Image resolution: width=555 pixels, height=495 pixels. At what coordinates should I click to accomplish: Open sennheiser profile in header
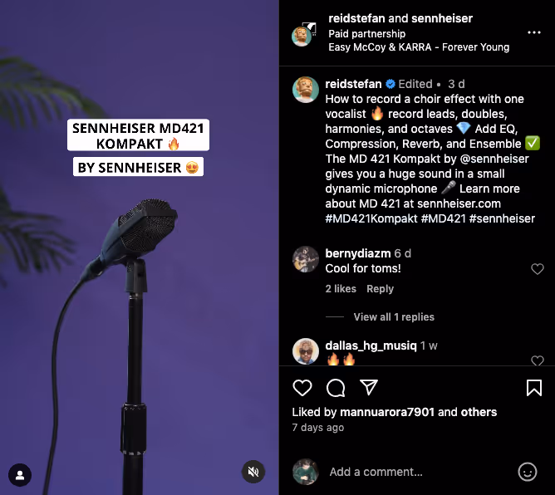(x=442, y=18)
